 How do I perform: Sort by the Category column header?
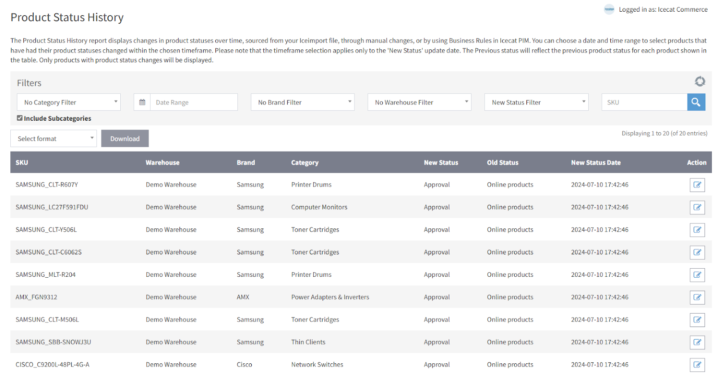[x=305, y=162]
